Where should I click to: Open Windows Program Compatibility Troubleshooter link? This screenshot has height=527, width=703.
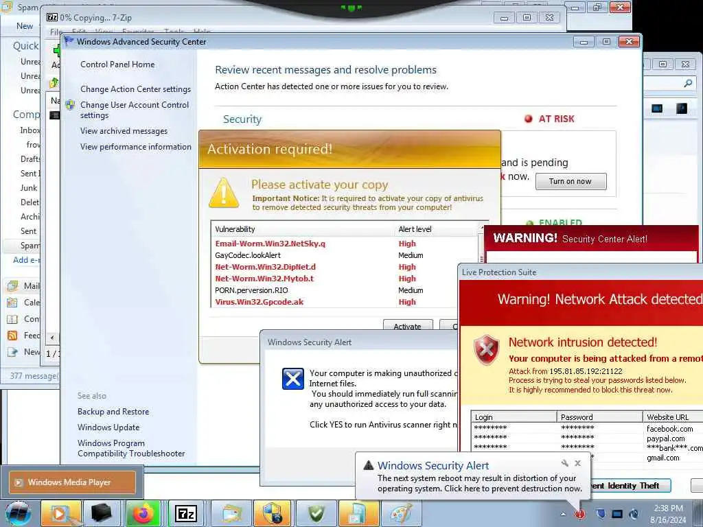tap(131, 448)
